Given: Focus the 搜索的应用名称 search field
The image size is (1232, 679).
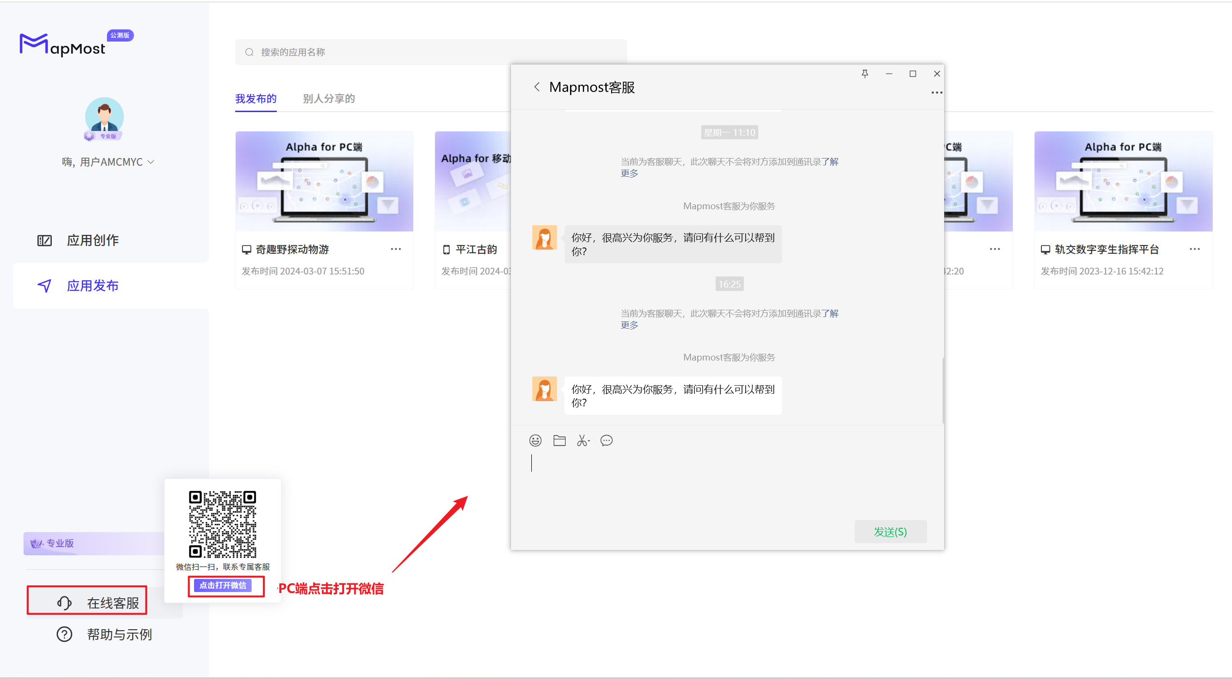Looking at the screenshot, I should [431, 52].
